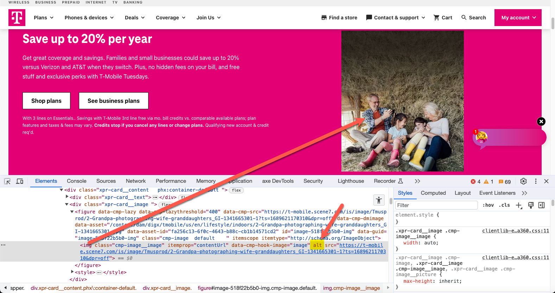Expand the Plans dropdown menu

tap(44, 18)
